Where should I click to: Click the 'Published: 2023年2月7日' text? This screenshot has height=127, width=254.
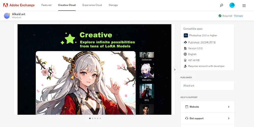coord(202,42)
